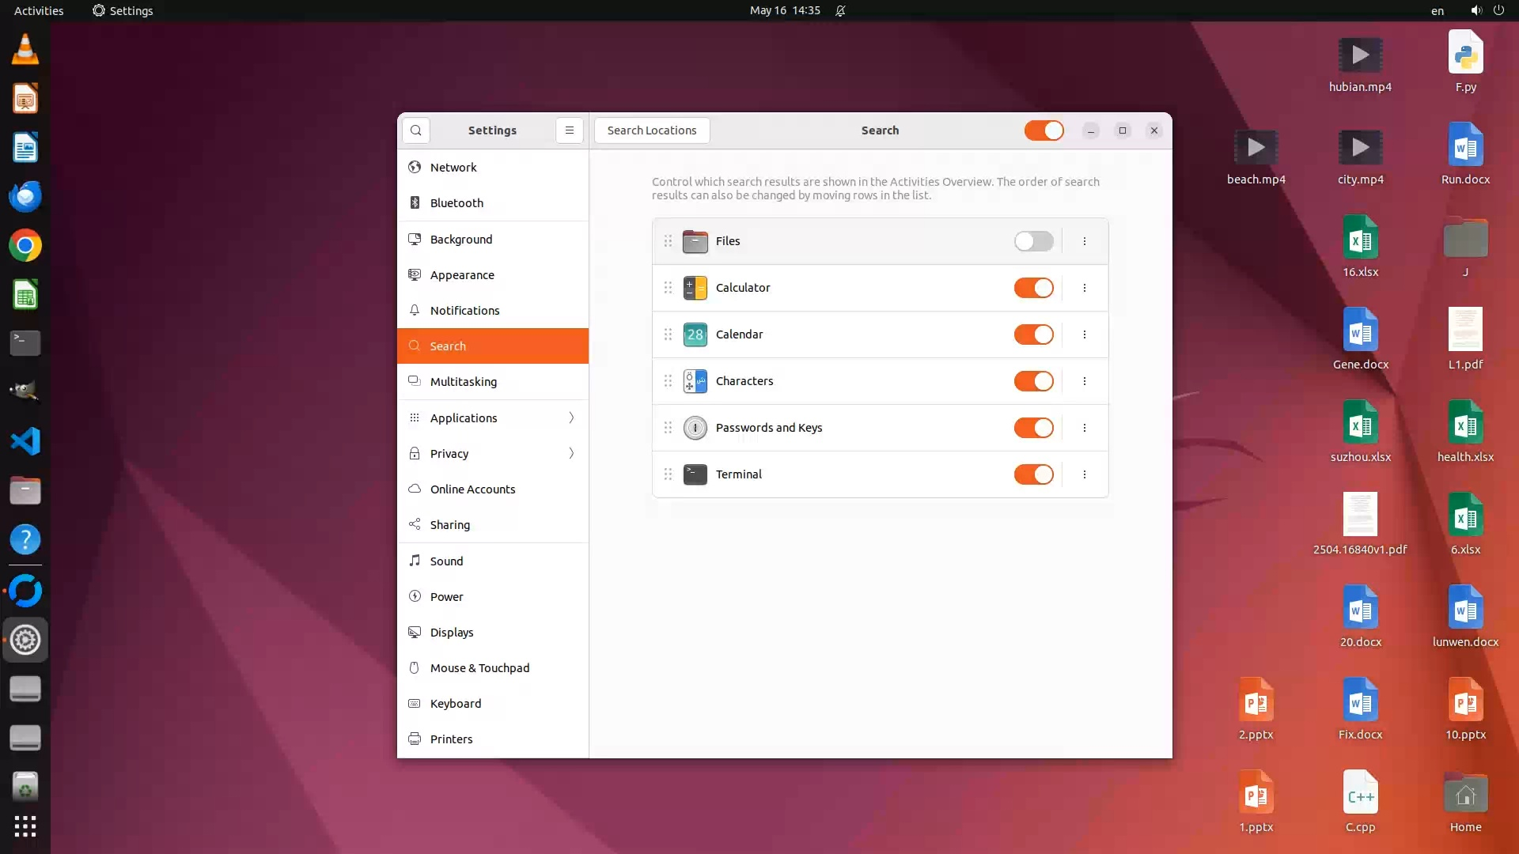
Task: Open the Activities overview
Action: coord(39,11)
